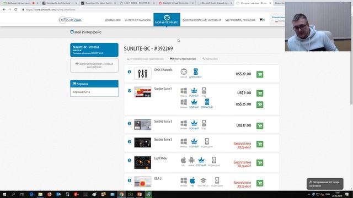Click the crown icon in Sunlite Suite 2 row
The image size is (353, 198).
coord(194,123)
